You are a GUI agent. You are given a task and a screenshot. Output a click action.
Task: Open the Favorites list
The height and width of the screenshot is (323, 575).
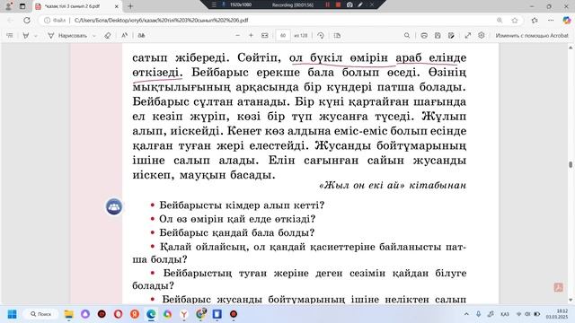tap(535, 20)
